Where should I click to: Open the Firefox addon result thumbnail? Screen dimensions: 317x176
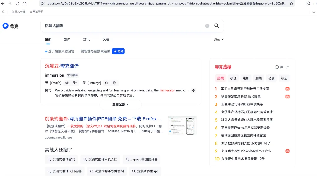pos(182,126)
